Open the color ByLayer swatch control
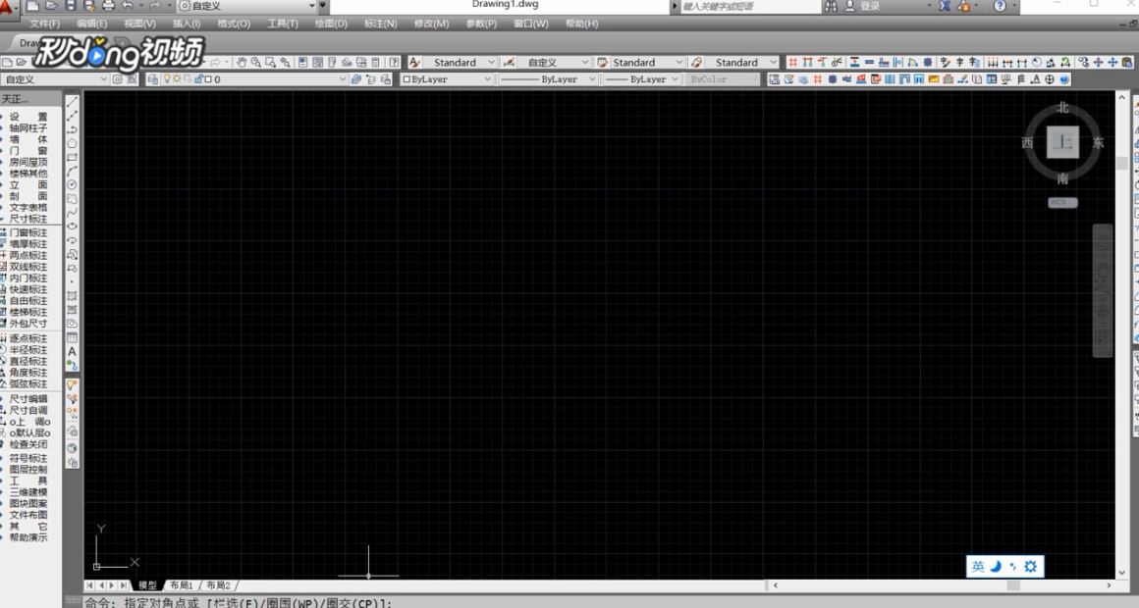 (x=447, y=79)
